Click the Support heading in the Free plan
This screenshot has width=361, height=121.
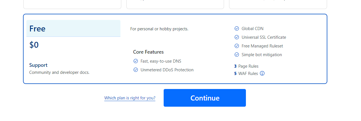click(38, 65)
